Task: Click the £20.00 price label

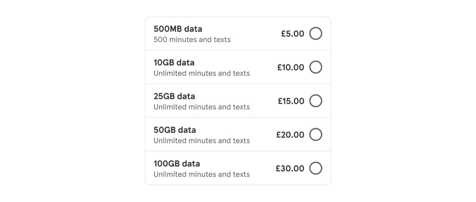Action: click(x=290, y=135)
